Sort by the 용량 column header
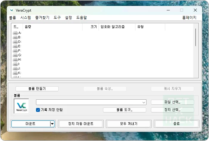 tap(52, 27)
